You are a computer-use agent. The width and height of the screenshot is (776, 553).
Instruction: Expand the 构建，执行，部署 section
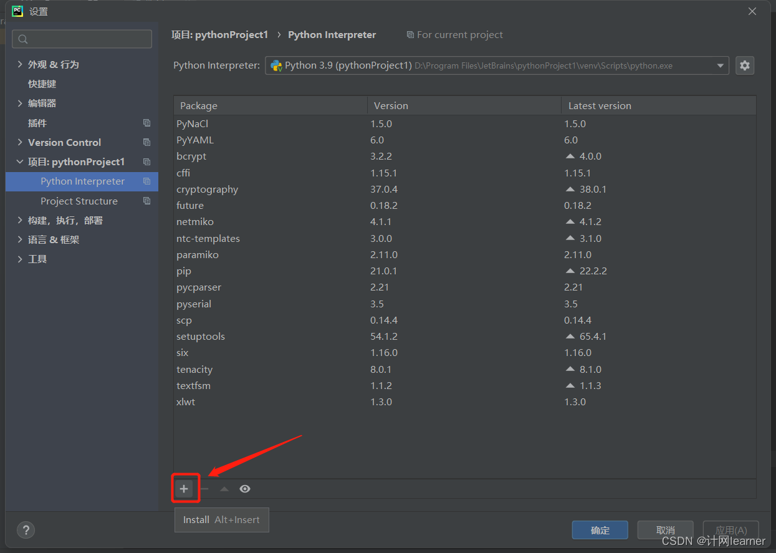point(20,220)
